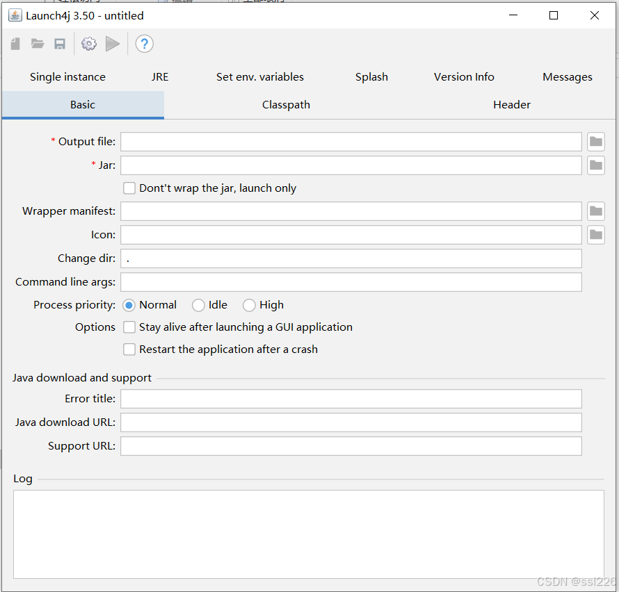This screenshot has height=592, width=619.
Task: Open the JRE tab
Action: [x=160, y=77]
